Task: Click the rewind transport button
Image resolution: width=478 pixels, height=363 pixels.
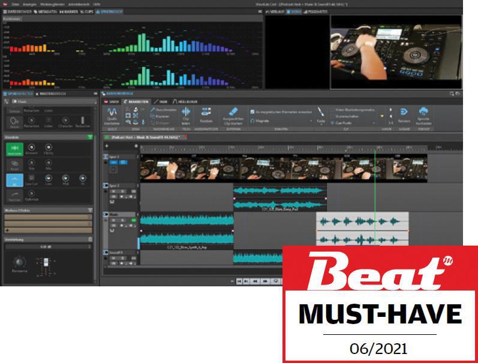Action: [x=255, y=281]
